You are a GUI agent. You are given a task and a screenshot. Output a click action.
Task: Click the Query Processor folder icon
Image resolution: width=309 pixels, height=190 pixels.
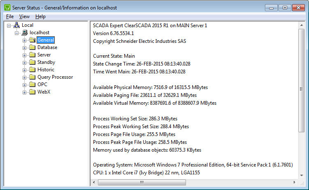point(33,77)
